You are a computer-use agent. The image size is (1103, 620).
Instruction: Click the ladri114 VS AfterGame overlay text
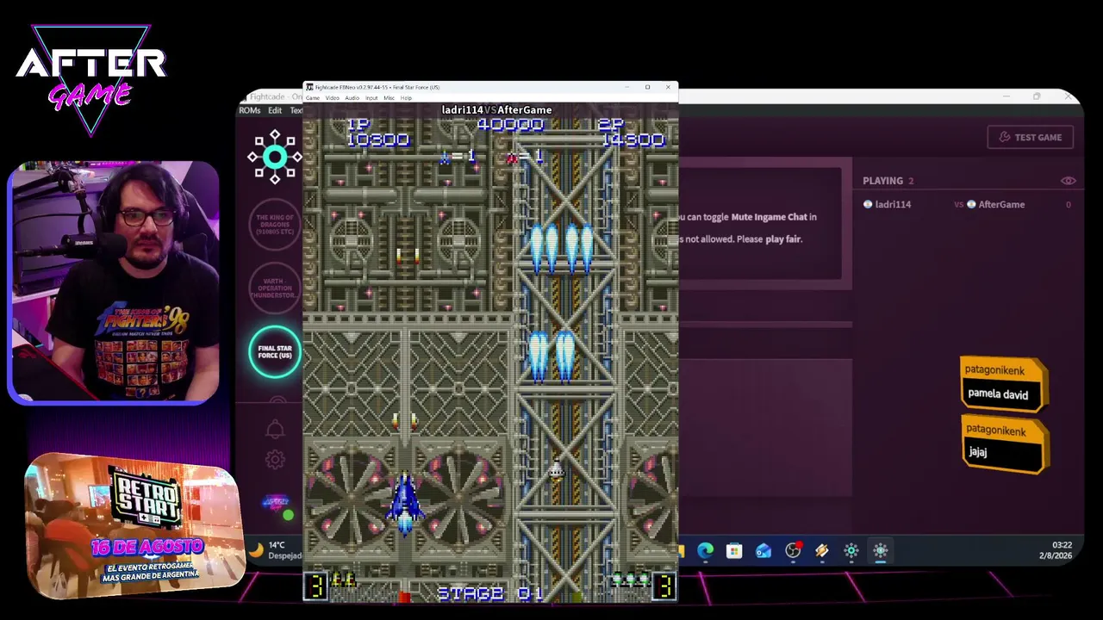point(496,110)
